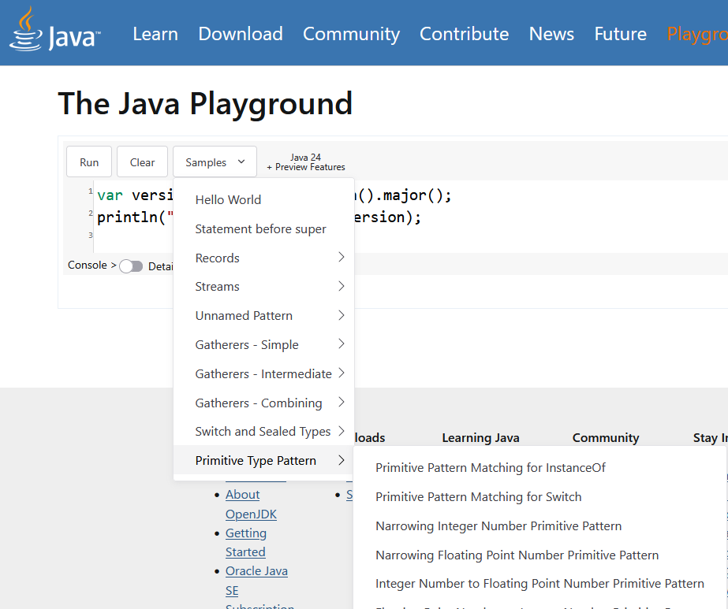The image size is (728, 609).
Task: Click the Run button
Action: 88,161
